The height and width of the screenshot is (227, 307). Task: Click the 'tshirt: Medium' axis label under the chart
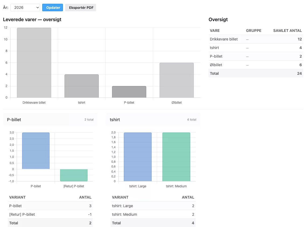pos(176,186)
